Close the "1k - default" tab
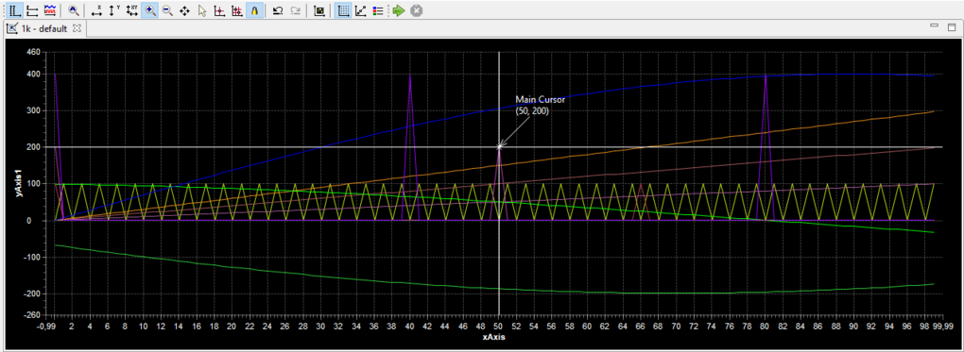964x352 pixels. 77,28
